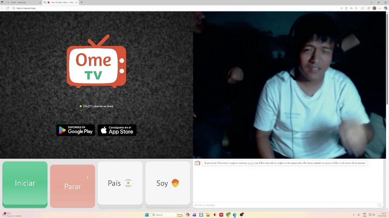Open File Explorer from the taskbar
389x218 pixels.
click(x=208, y=215)
